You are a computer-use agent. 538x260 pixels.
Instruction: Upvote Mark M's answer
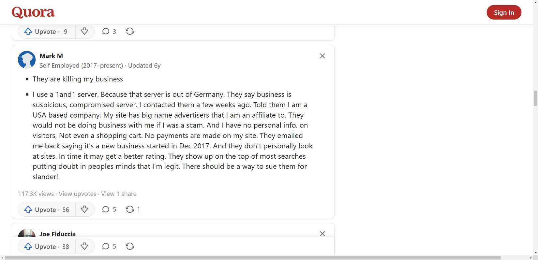[47, 209]
